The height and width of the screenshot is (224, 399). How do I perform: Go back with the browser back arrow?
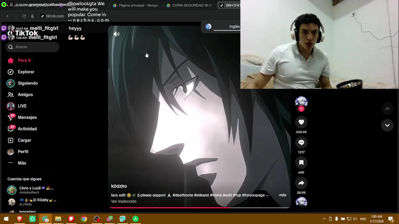[7, 16]
